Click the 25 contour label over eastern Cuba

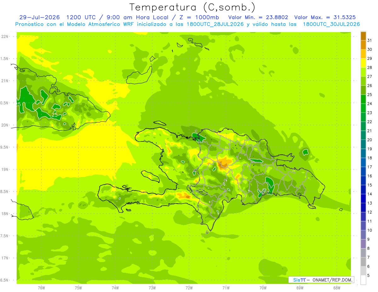(x=55, y=115)
